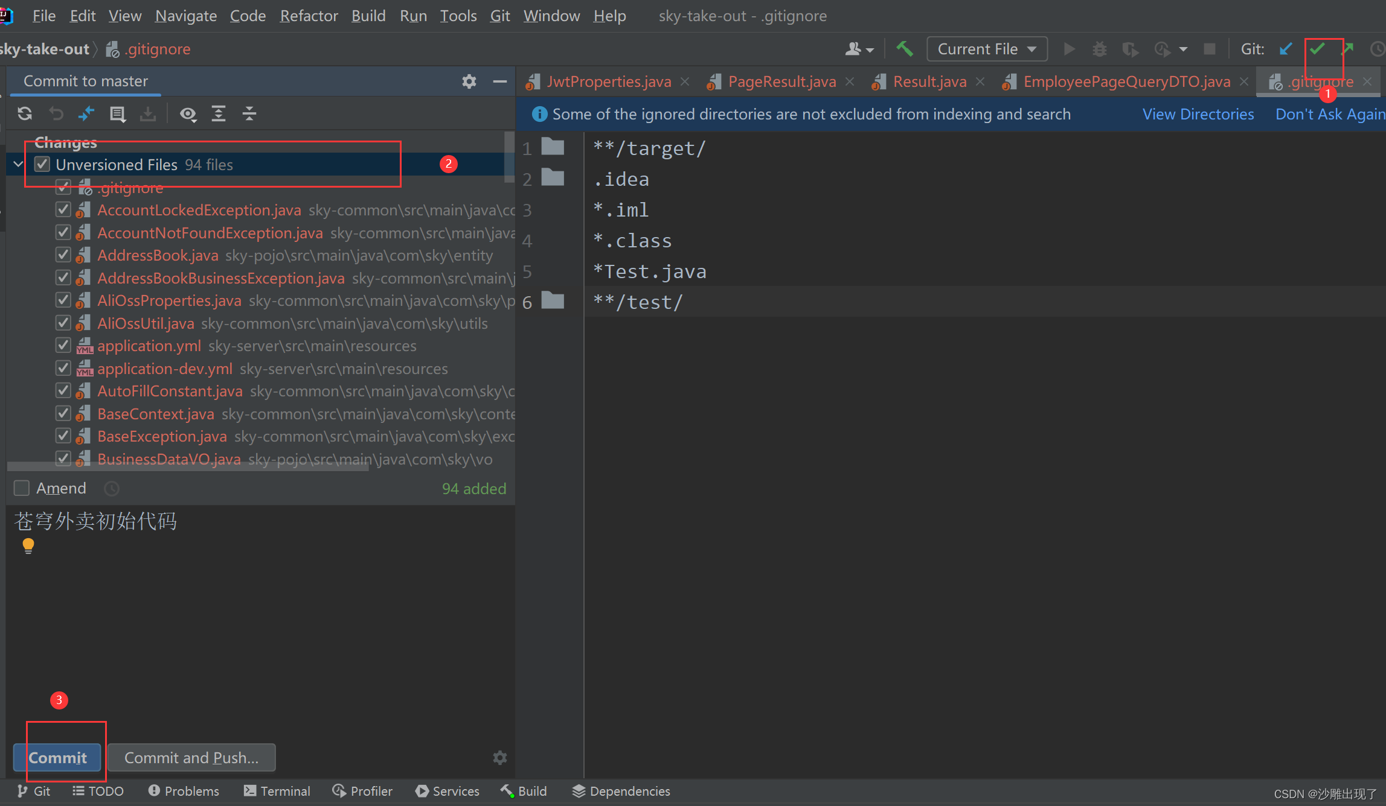Screen dimensions: 1386x806
Task: Click the commit message text field
Action: click(x=260, y=603)
